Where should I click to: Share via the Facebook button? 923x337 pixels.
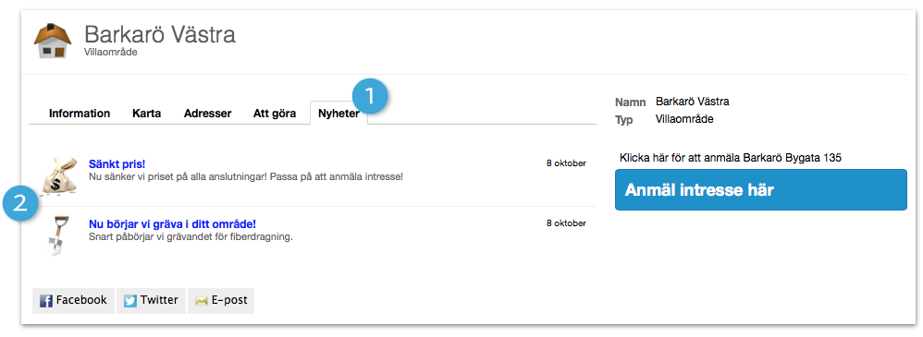(74, 301)
